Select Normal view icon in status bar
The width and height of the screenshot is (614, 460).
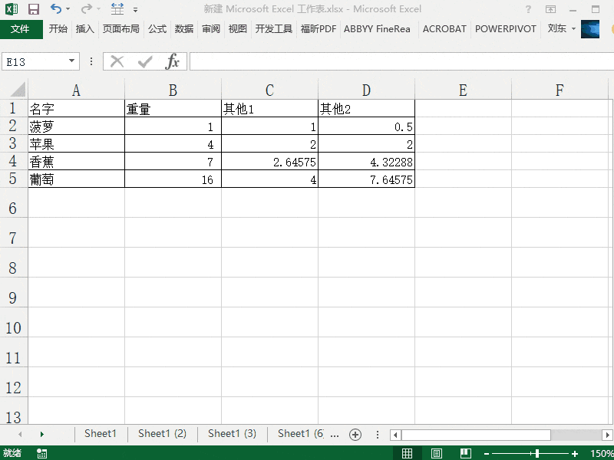pos(408,452)
